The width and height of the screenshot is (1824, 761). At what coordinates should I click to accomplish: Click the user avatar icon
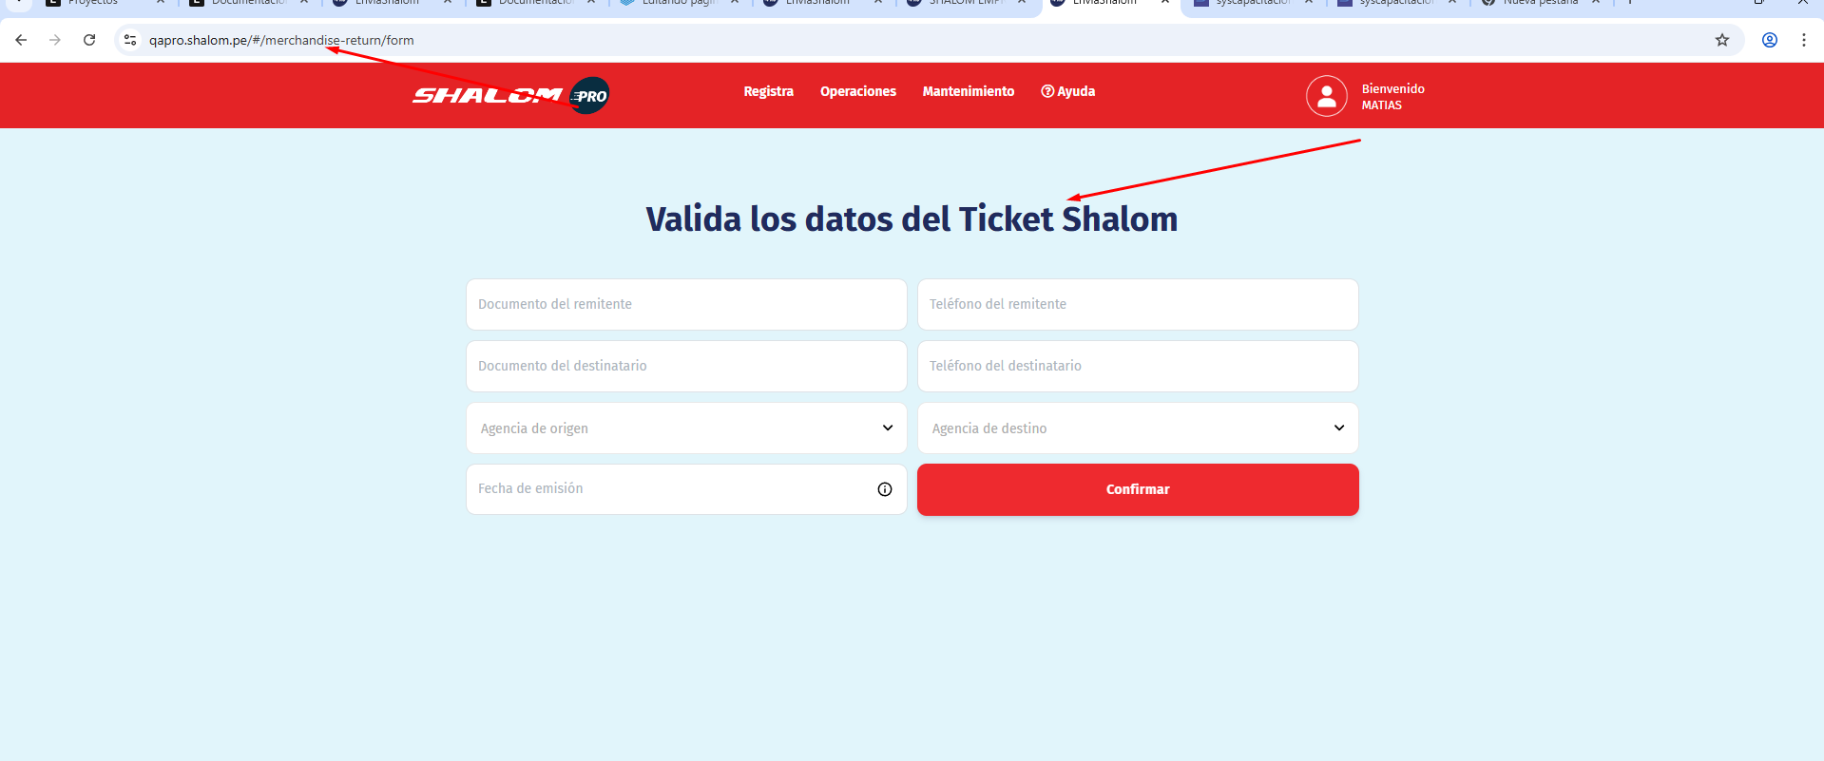coord(1326,96)
